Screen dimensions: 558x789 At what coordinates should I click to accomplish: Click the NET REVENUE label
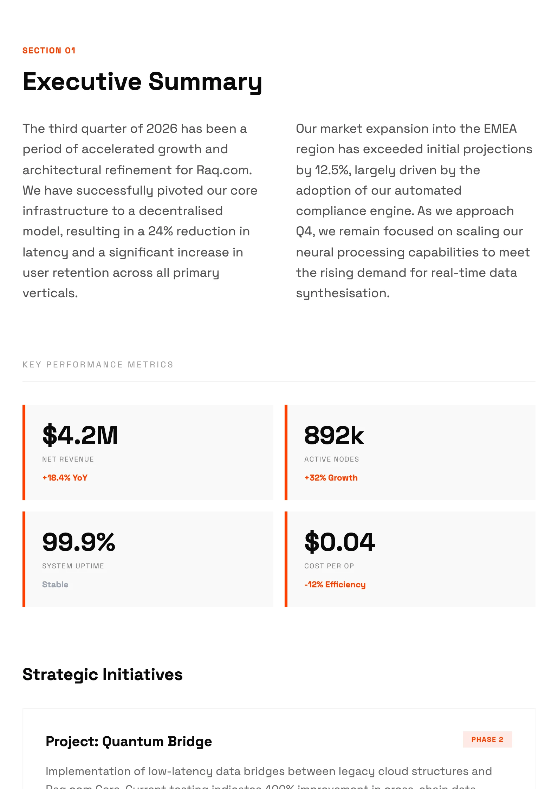(x=68, y=459)
